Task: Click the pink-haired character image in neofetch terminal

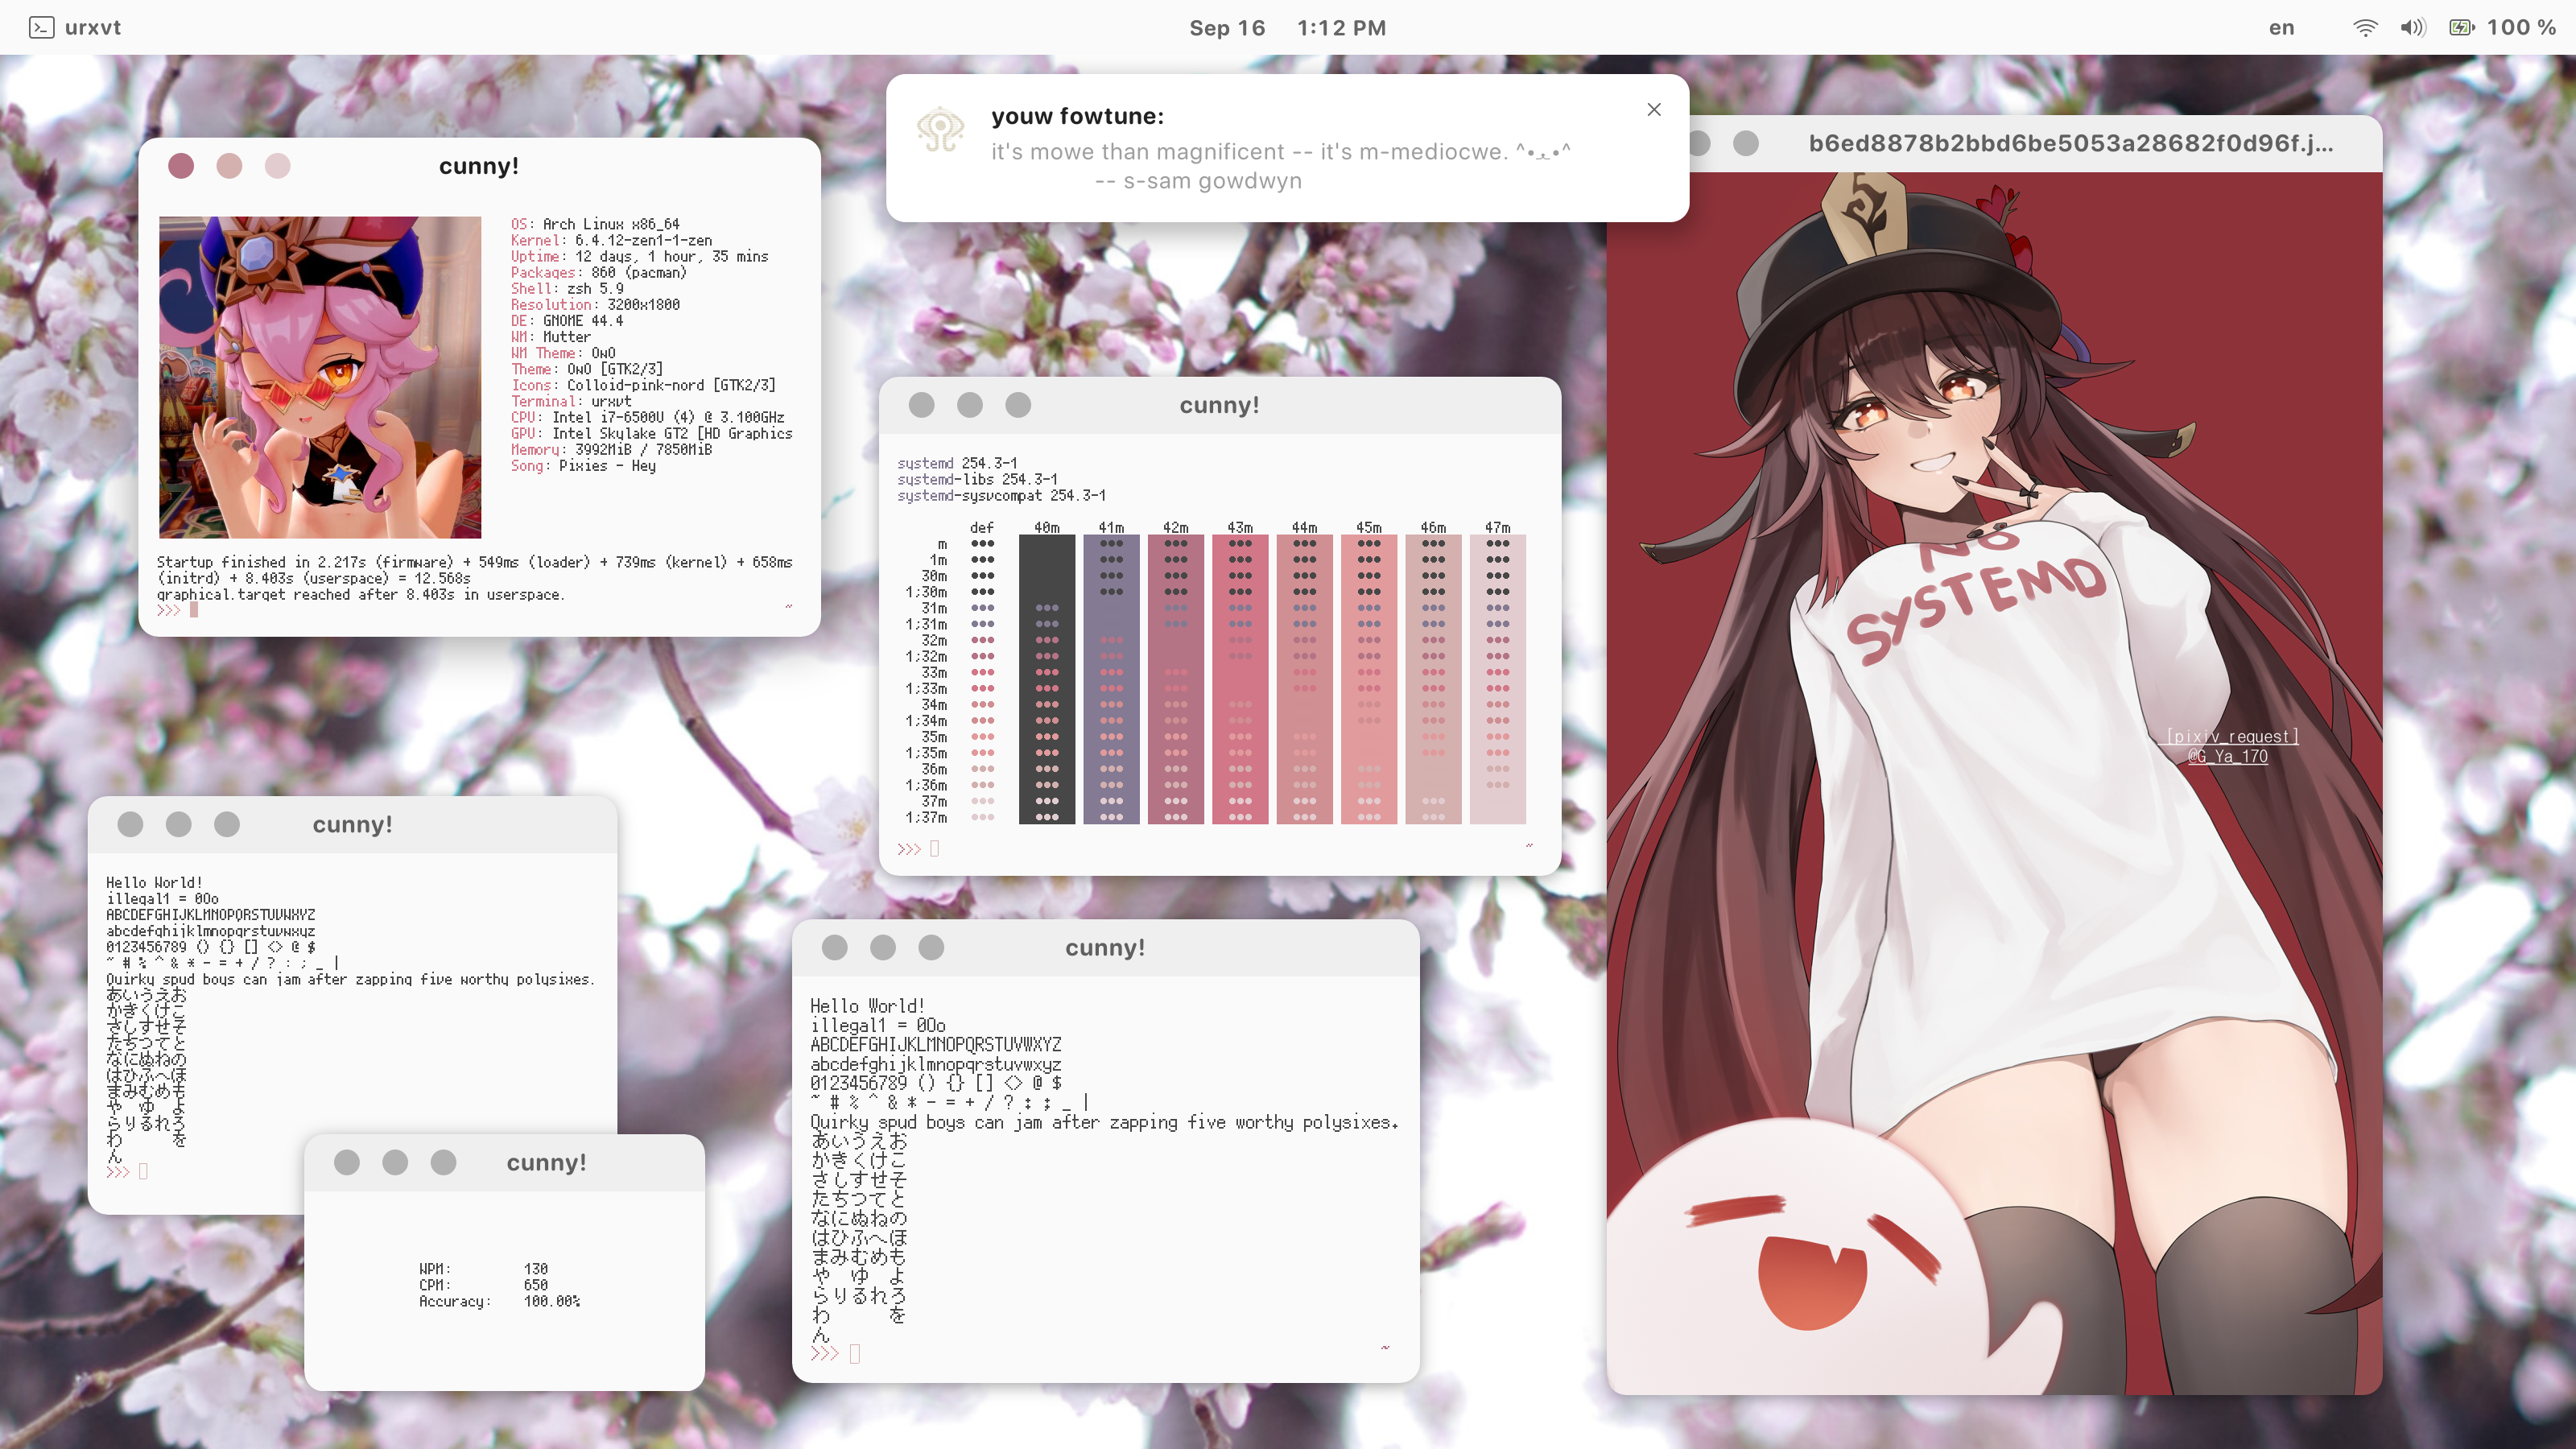Action: click(x=320, y=377)
